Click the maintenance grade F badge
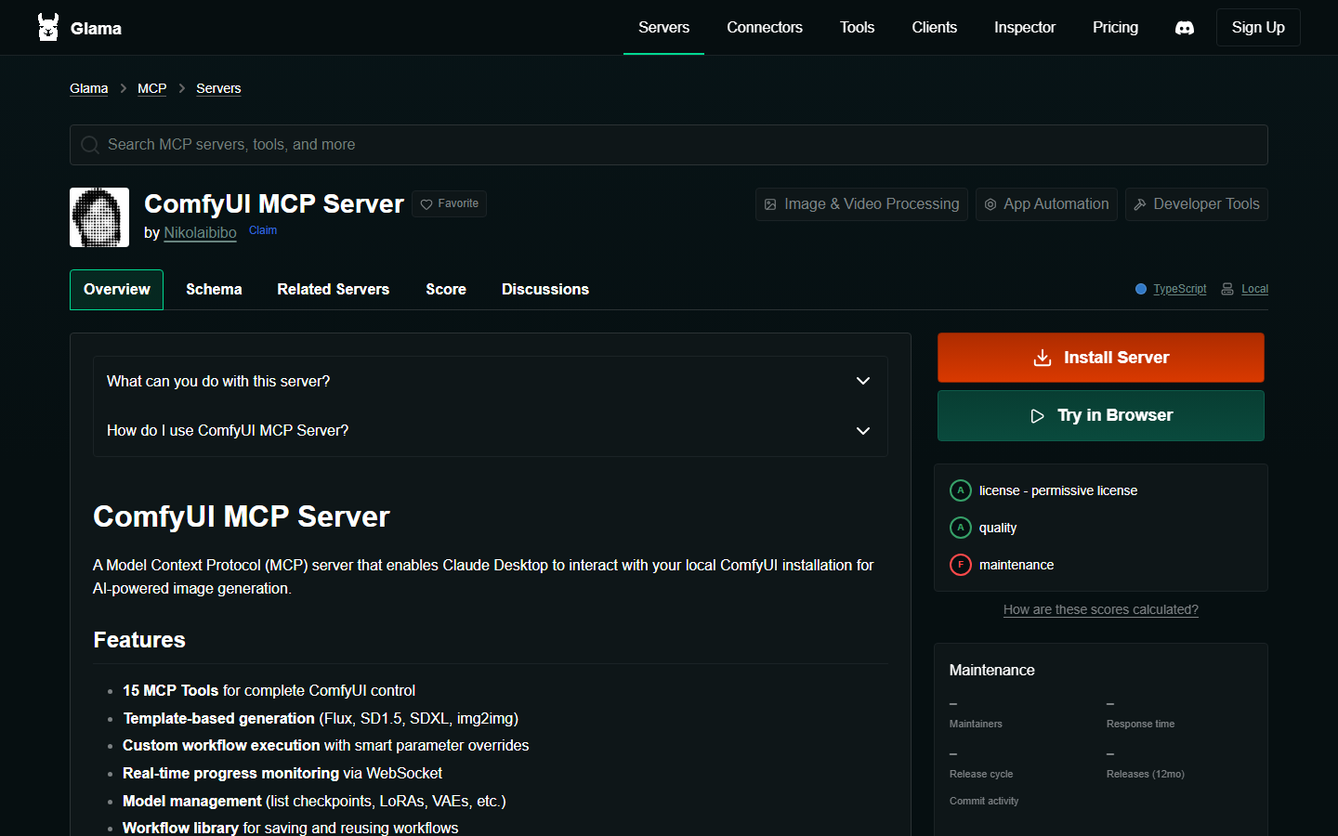Screen dimensions: 1338x836 click(961, 565)
